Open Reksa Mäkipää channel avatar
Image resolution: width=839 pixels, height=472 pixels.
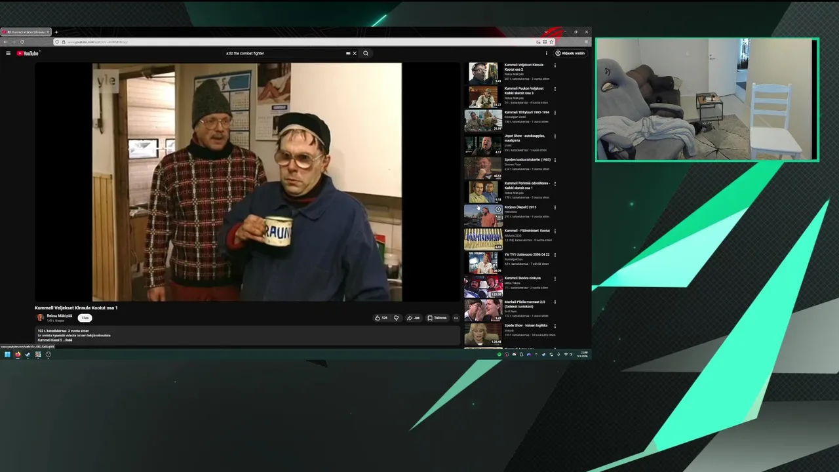(40, 318)
